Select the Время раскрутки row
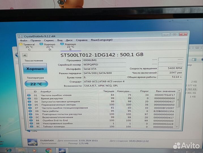 click(101, 98)
